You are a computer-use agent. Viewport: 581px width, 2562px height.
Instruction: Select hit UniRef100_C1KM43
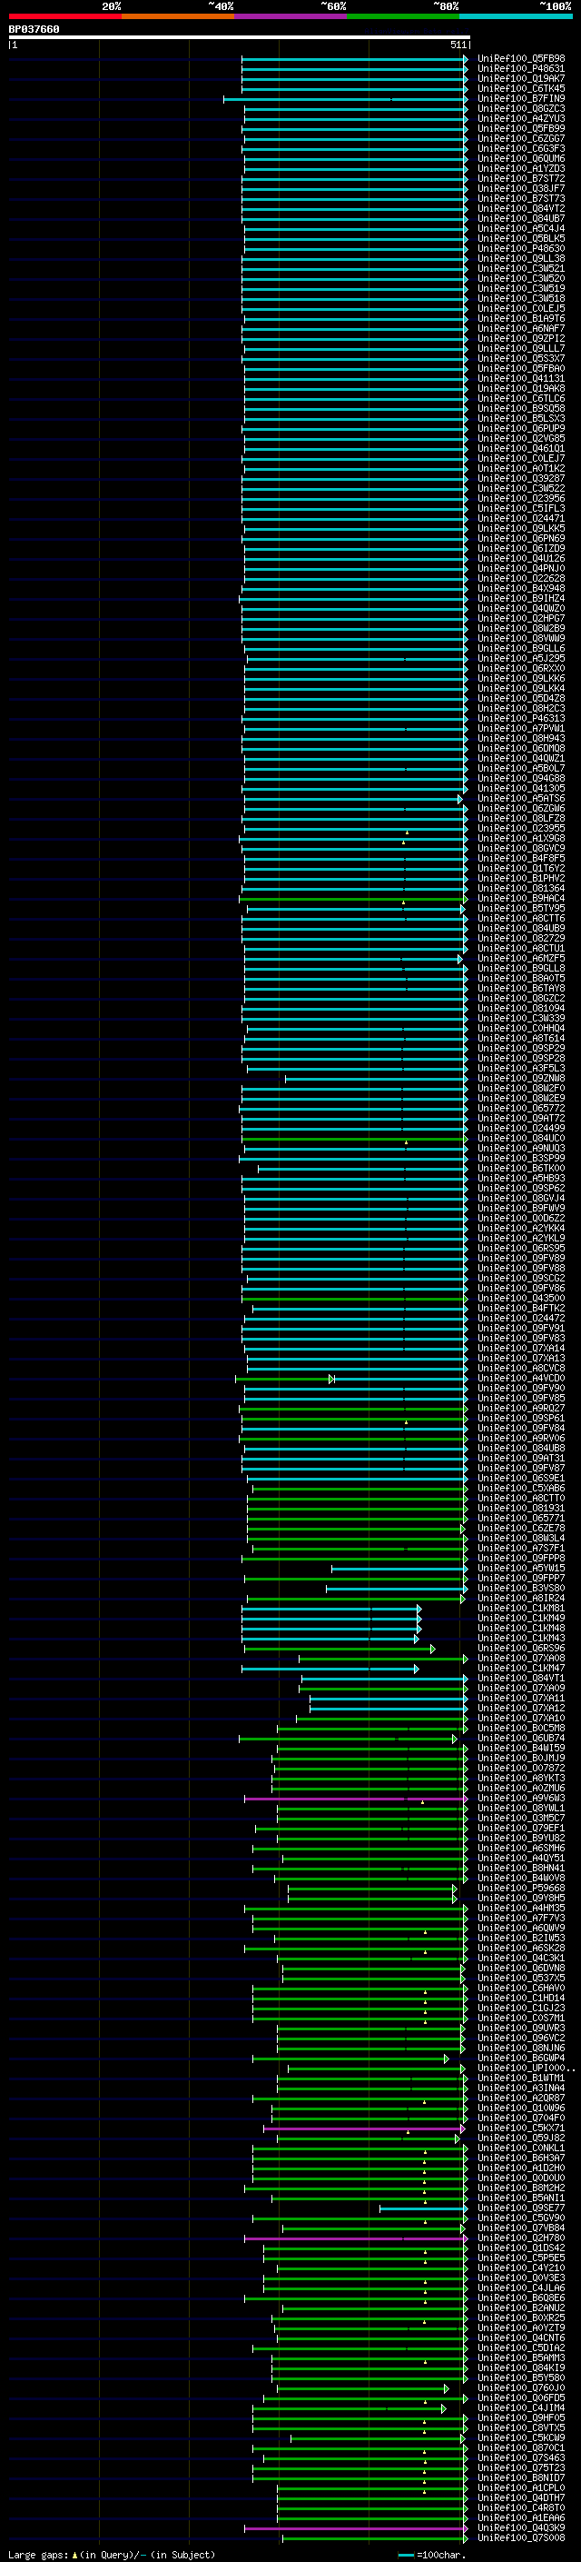(x=521, y=1638)
